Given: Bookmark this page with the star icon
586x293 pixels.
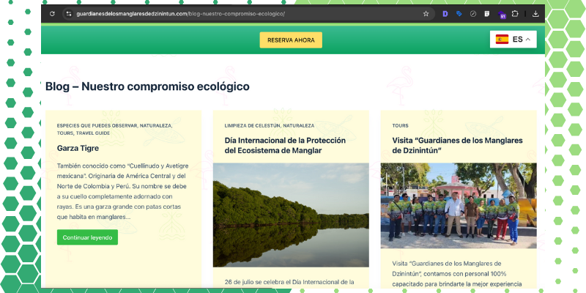Looking at the screenshot, I should point(426,13).
